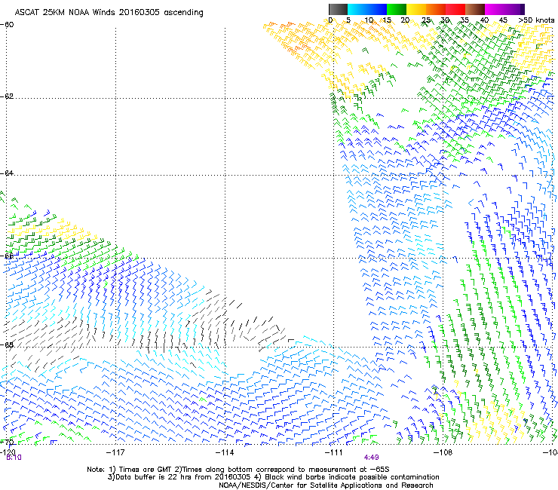
Task: Click the "-108" longitude label
Action: [443, 452]
